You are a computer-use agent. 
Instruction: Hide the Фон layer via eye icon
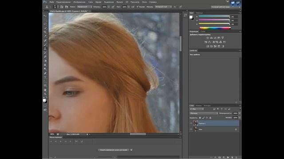point(191,129)
